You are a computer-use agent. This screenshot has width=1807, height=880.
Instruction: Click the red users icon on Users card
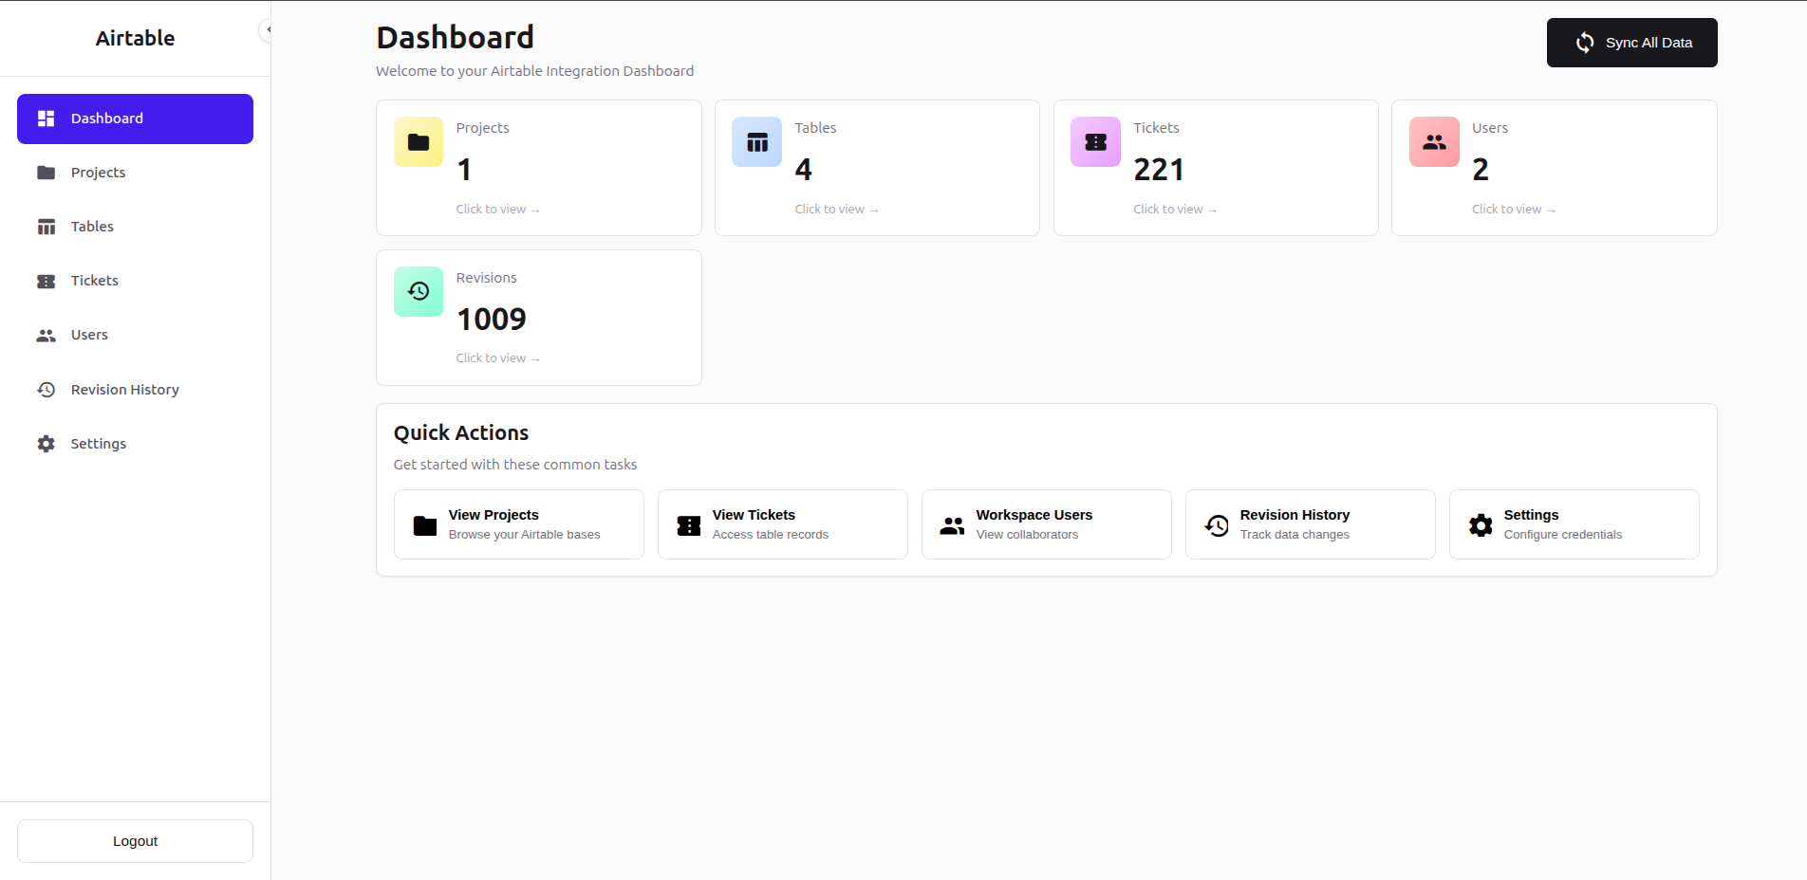coord(1434,141)
